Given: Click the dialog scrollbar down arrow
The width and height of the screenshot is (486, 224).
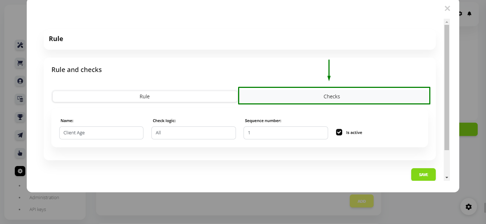Looking at the screenshot, I should [447, 178].
